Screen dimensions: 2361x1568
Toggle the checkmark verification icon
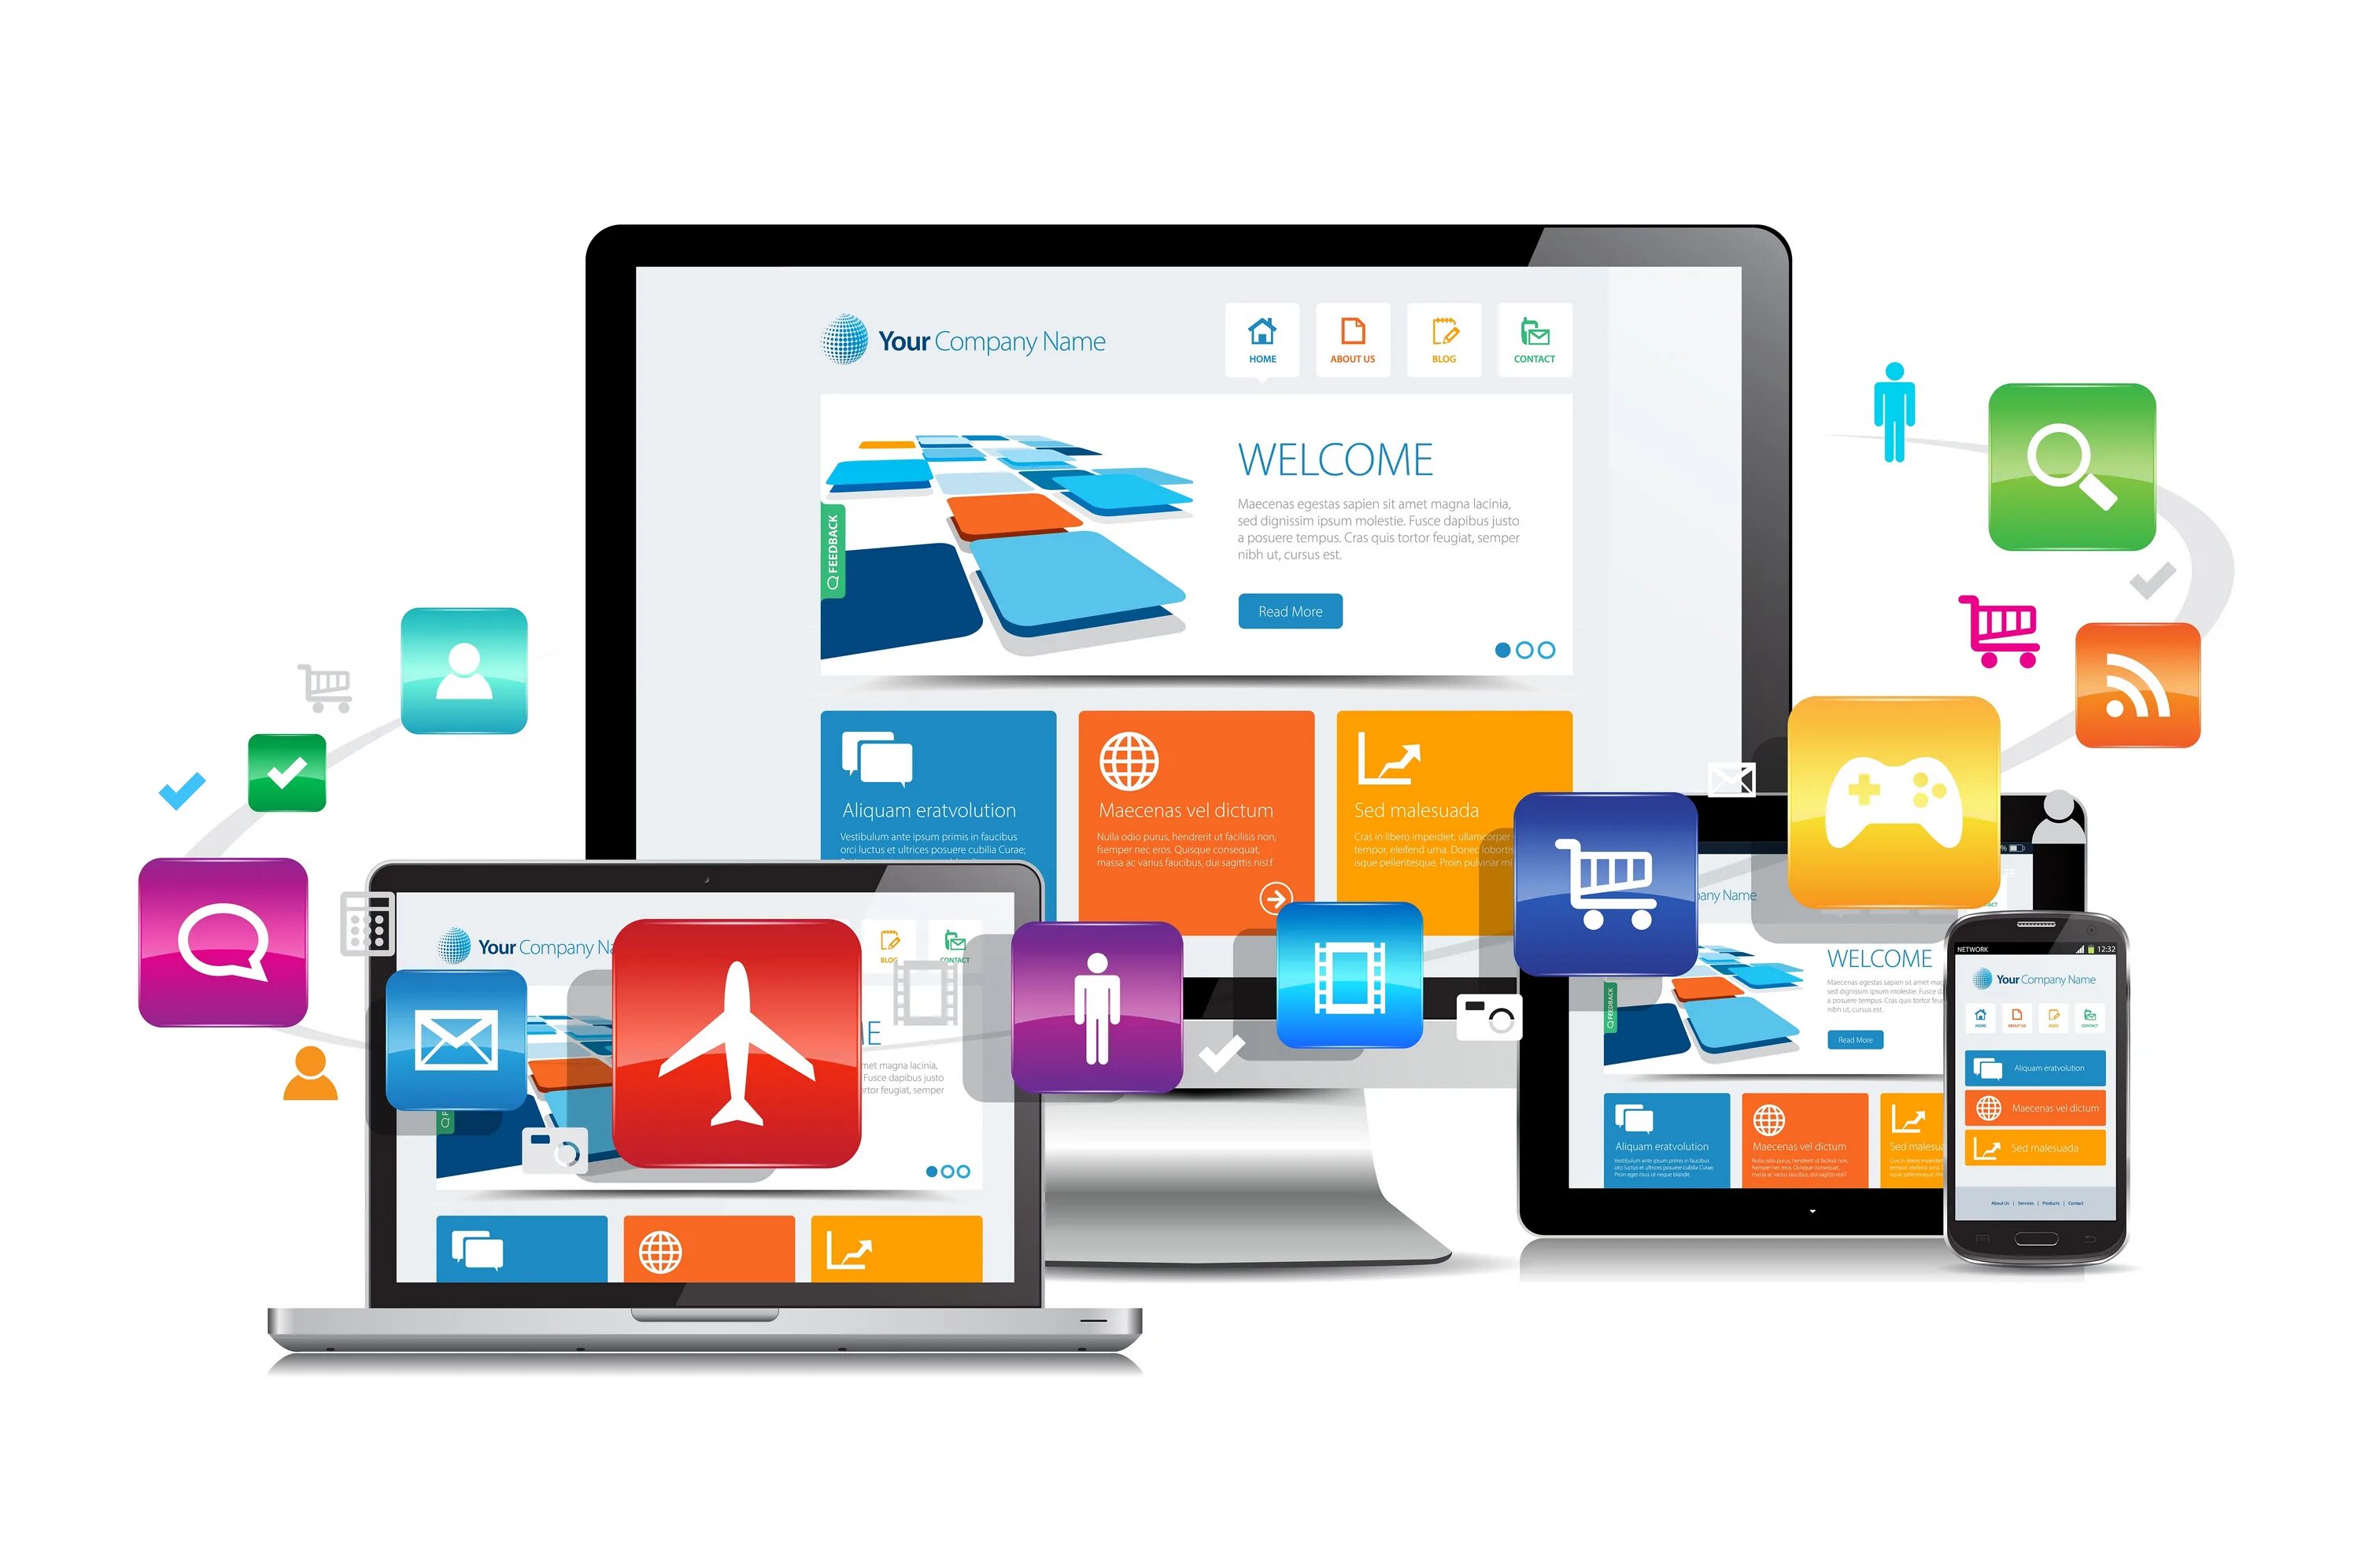[289, 770]
